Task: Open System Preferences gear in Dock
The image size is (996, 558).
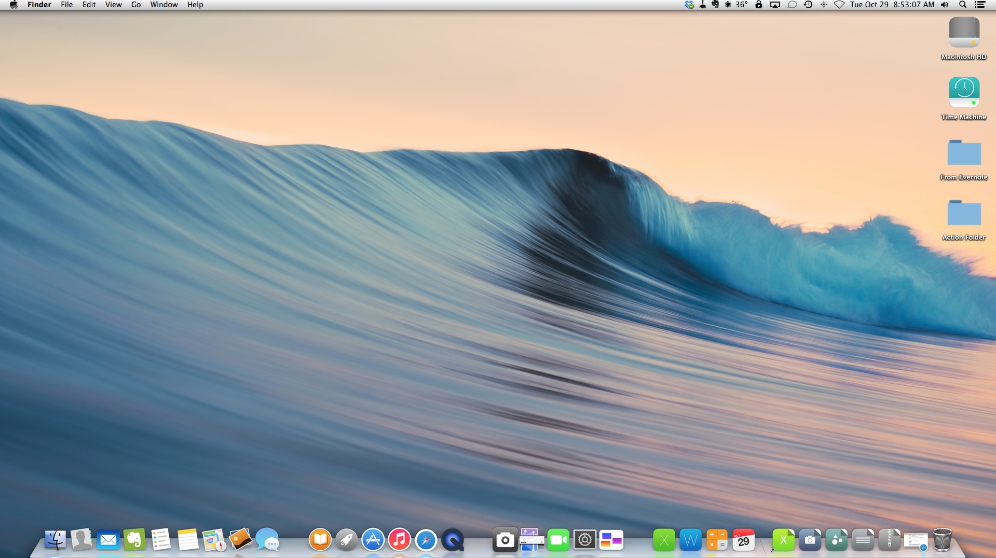Action: tap(585, 540)
